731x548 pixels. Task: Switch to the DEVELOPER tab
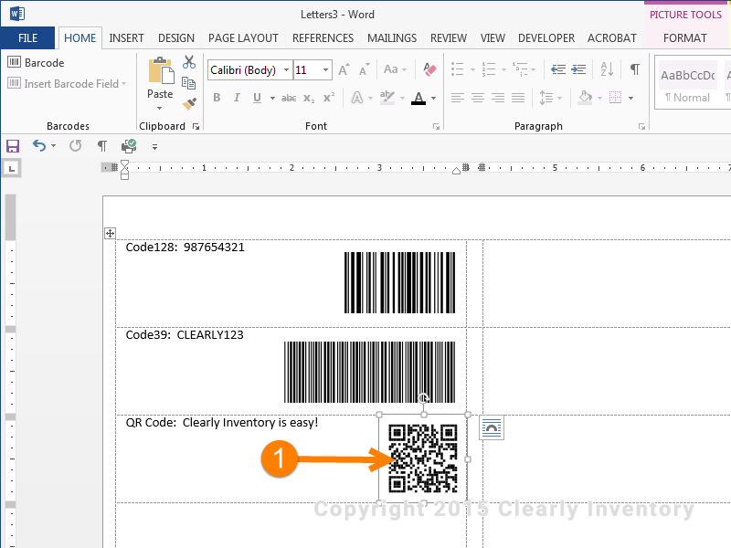tap(546, 37)
